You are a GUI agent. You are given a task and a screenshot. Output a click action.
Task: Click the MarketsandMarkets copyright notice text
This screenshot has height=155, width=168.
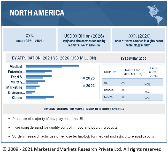click(82, 149)
